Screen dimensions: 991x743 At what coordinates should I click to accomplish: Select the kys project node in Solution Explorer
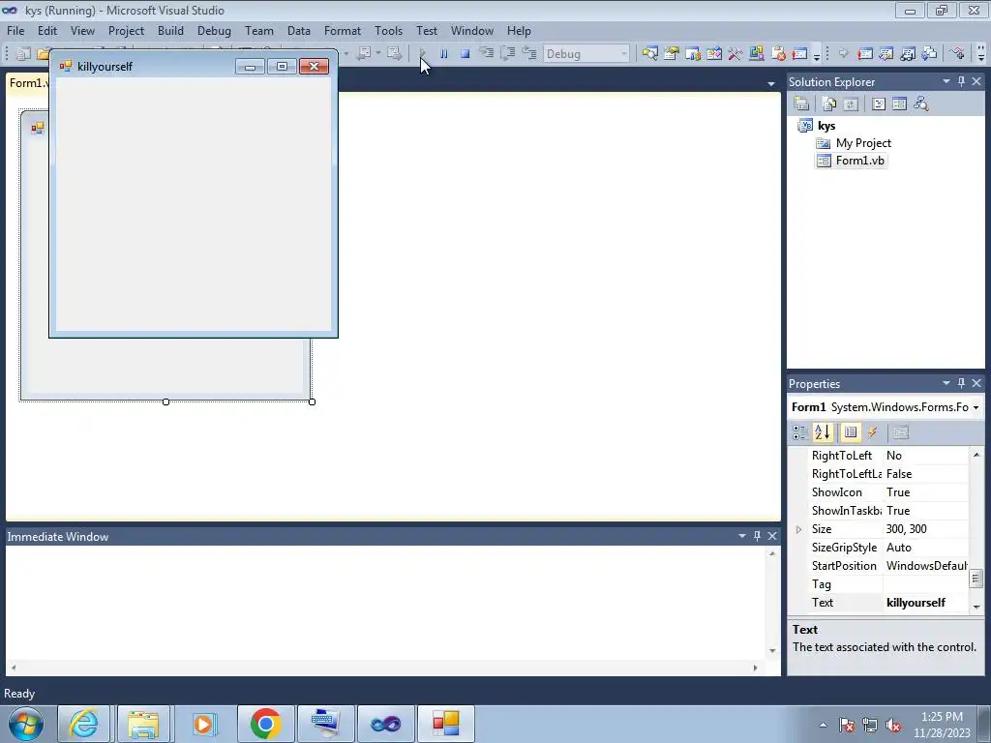826,126
